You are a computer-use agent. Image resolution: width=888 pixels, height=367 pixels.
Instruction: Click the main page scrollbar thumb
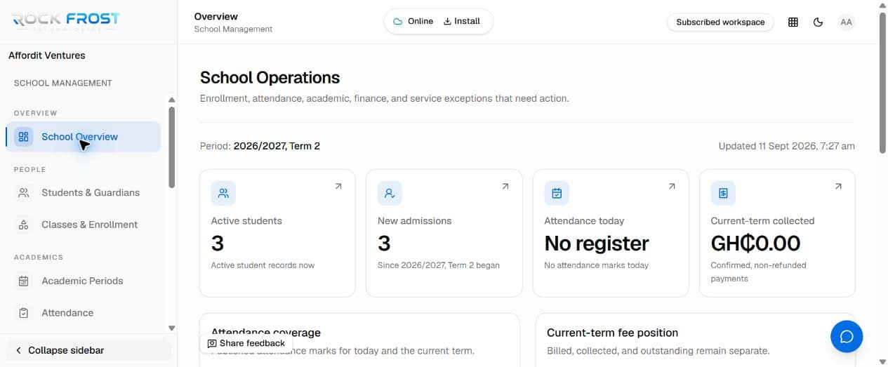tap(882, 82)
